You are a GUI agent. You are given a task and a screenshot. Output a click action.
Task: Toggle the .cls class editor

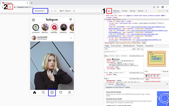pos(138,49)
